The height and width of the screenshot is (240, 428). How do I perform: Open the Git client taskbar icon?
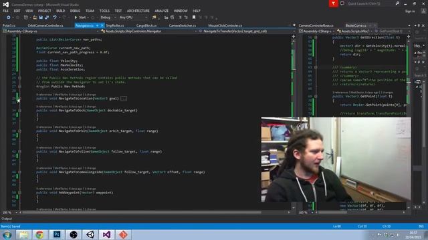123,235
